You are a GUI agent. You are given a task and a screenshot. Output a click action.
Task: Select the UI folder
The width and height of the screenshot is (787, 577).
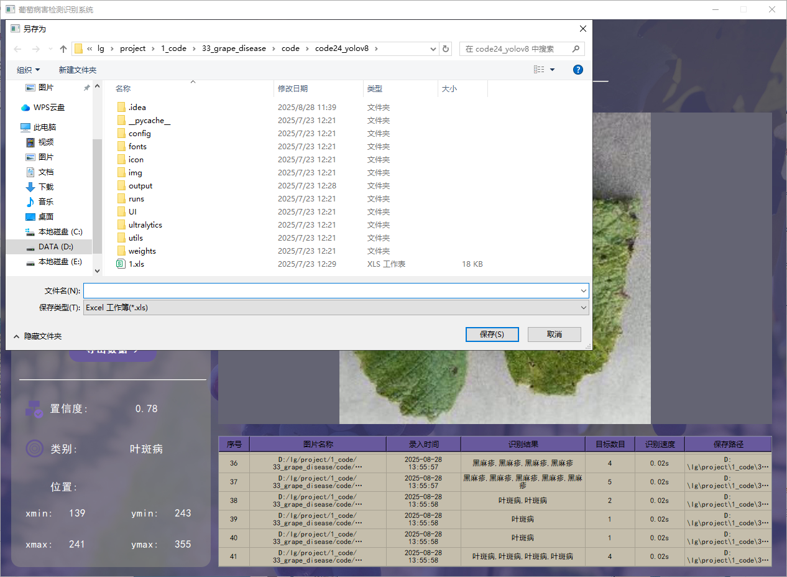click(x=127, y=212)
